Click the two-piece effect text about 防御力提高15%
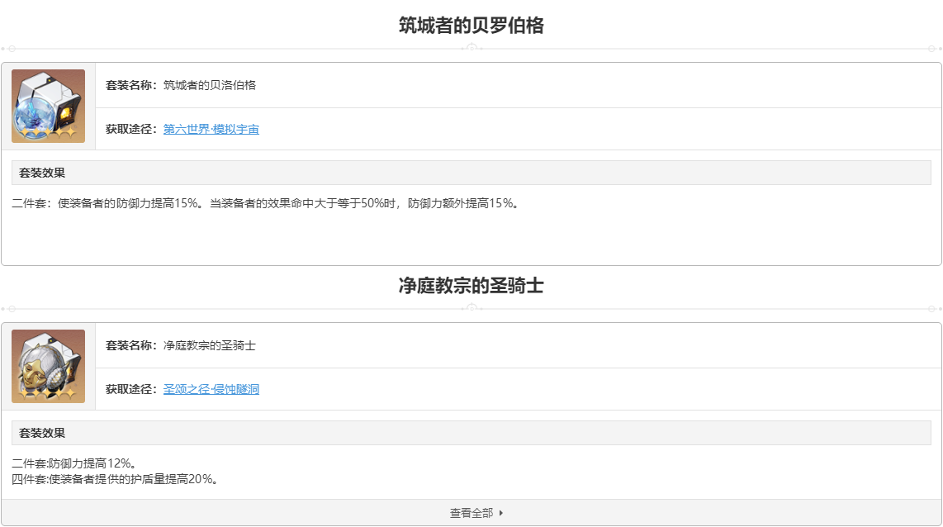Image resolution: width=943 pixels, height=527 pixels. coord(265,203)
